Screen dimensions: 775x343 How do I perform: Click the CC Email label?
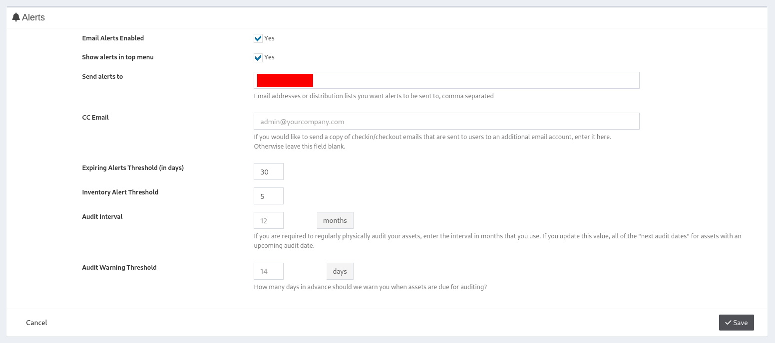(x=95, y=117)
